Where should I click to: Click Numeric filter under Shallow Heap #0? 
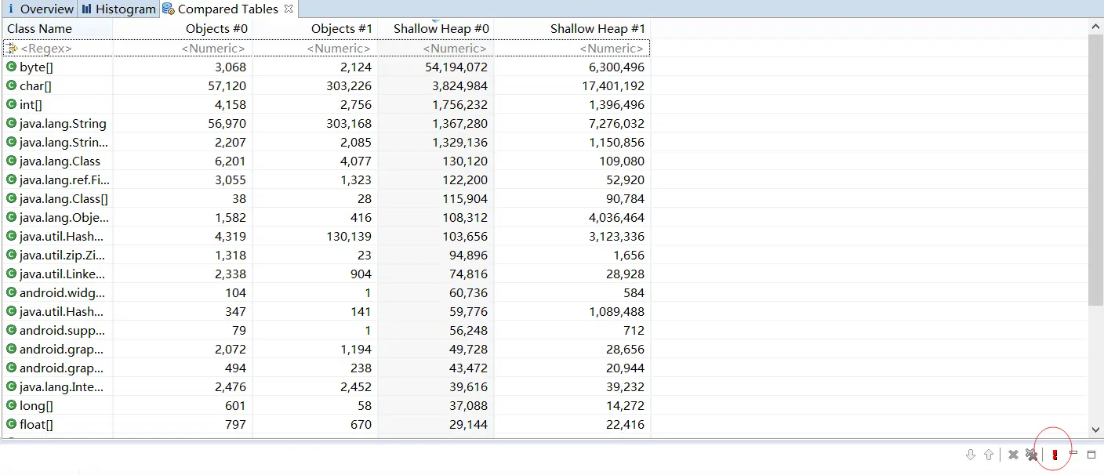(436, 48)
